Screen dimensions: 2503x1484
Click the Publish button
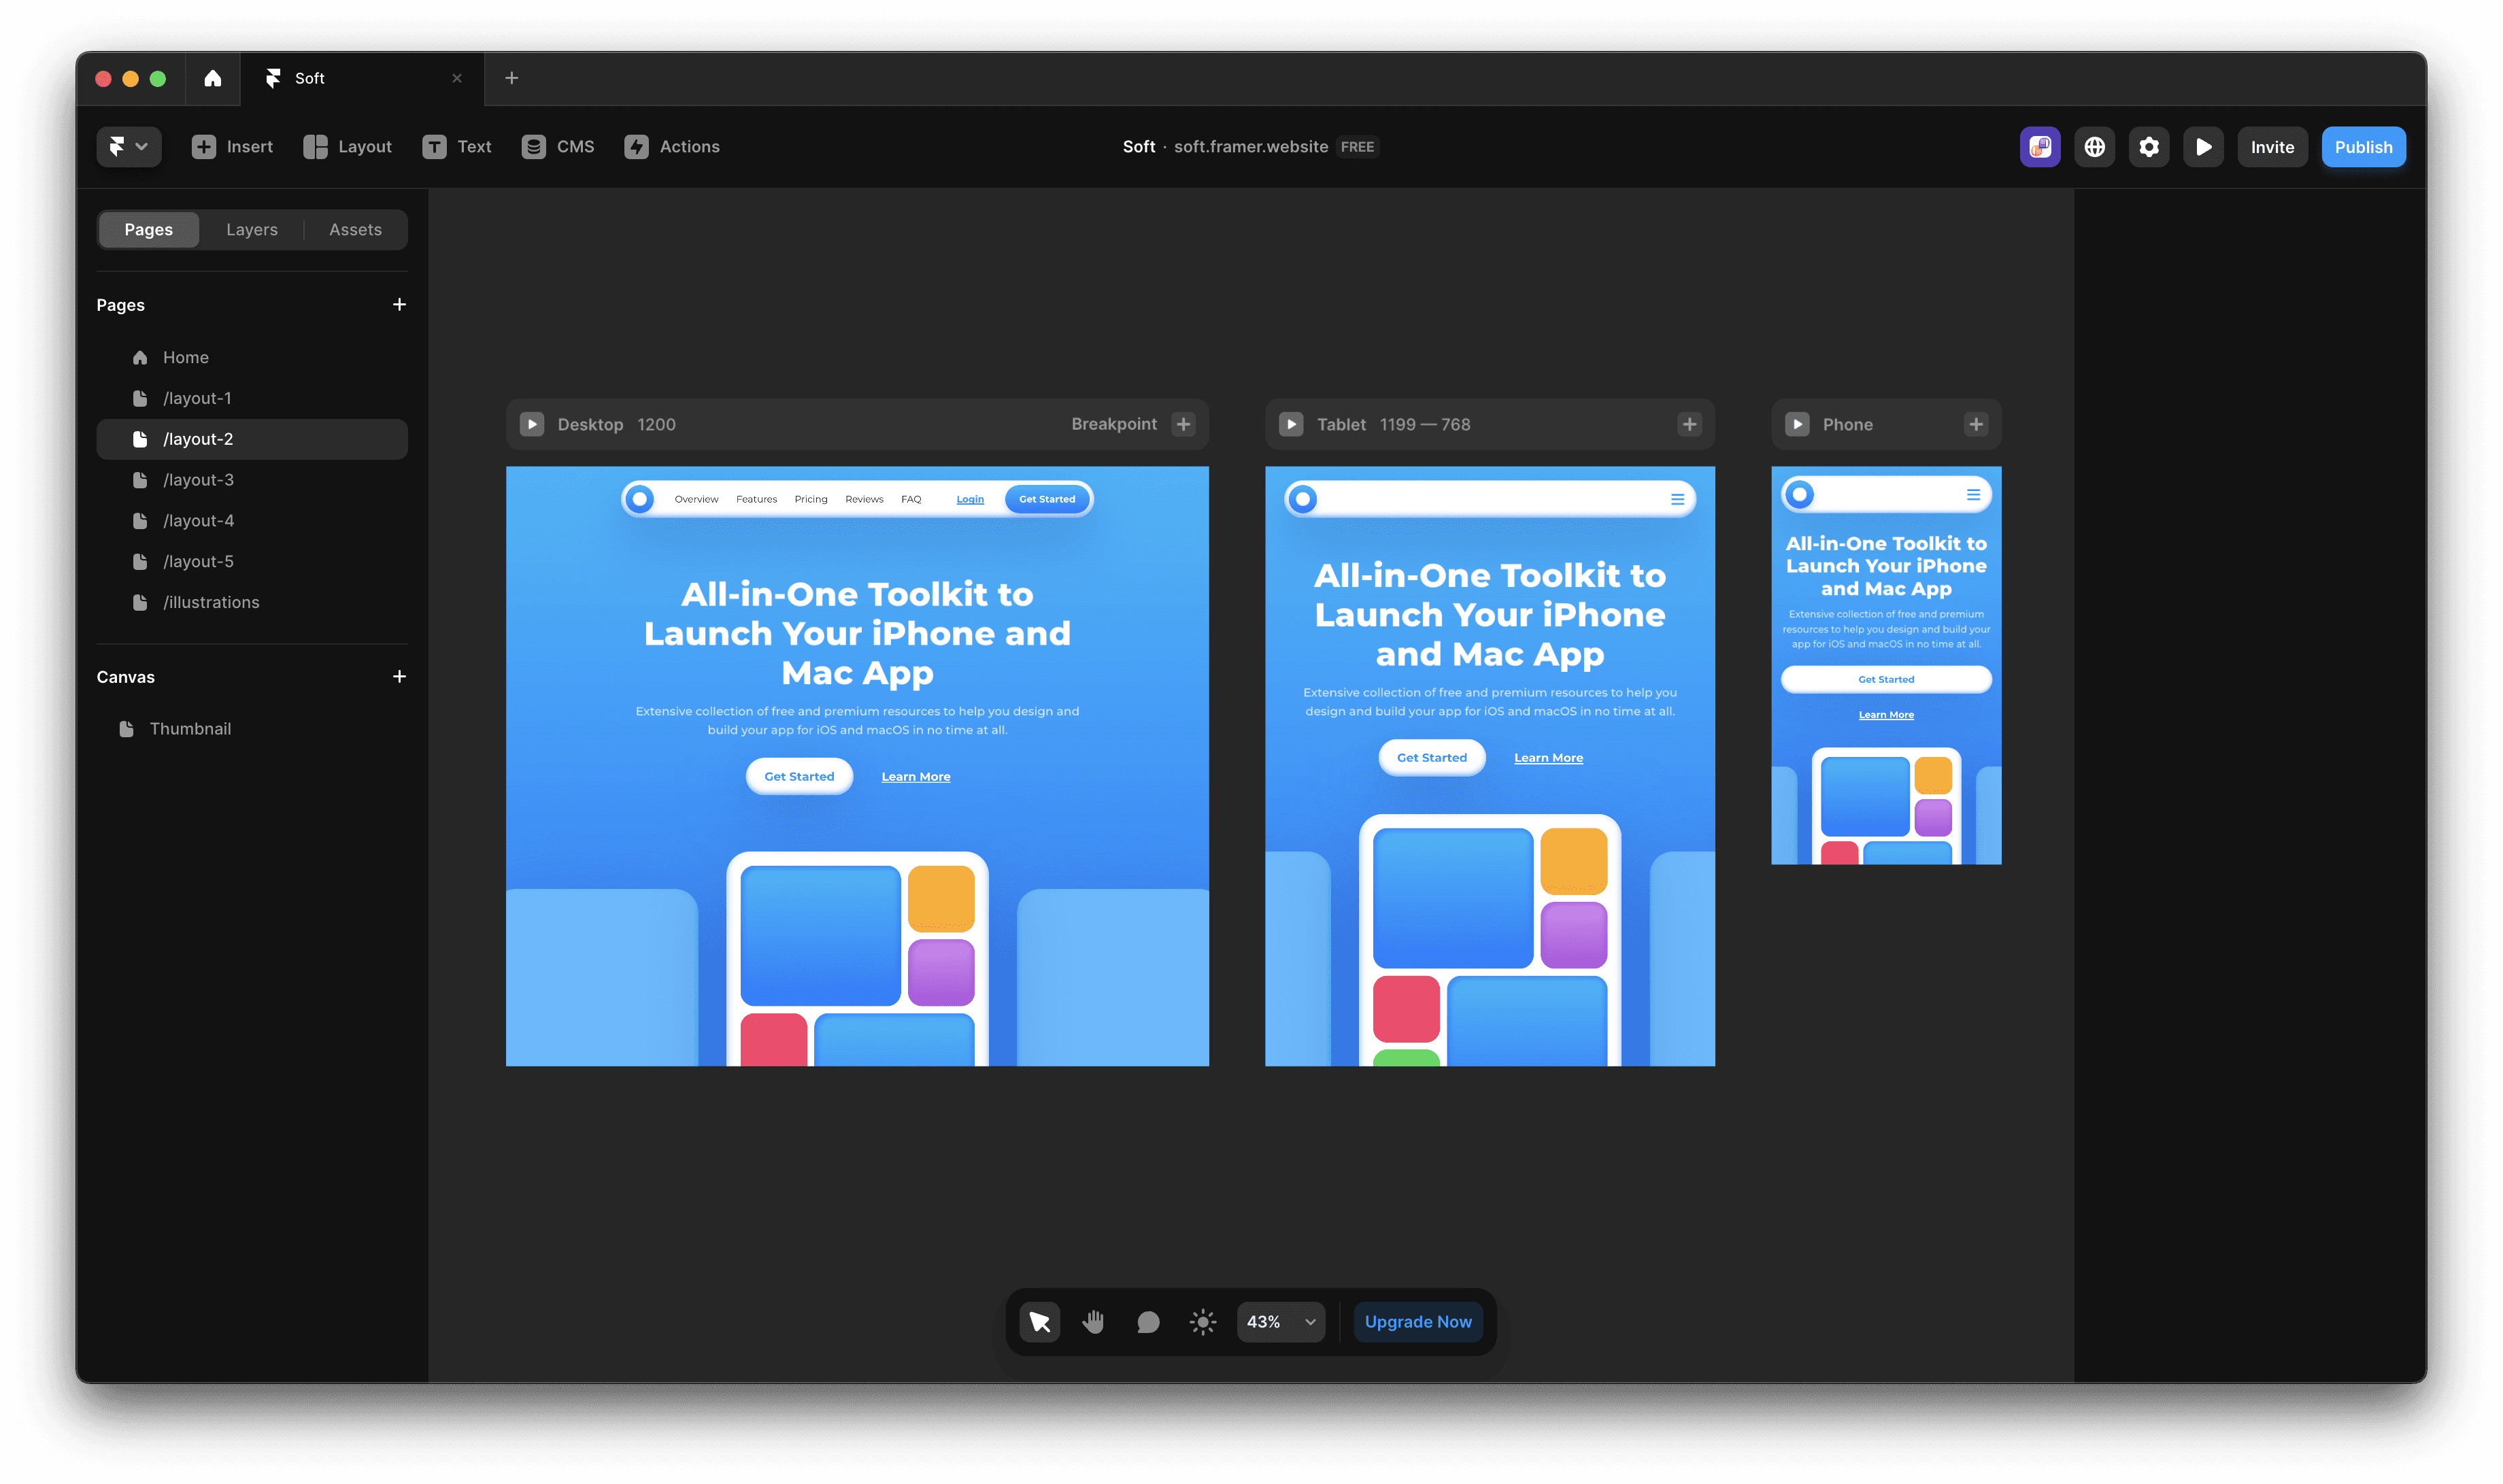click(2362, 147)
